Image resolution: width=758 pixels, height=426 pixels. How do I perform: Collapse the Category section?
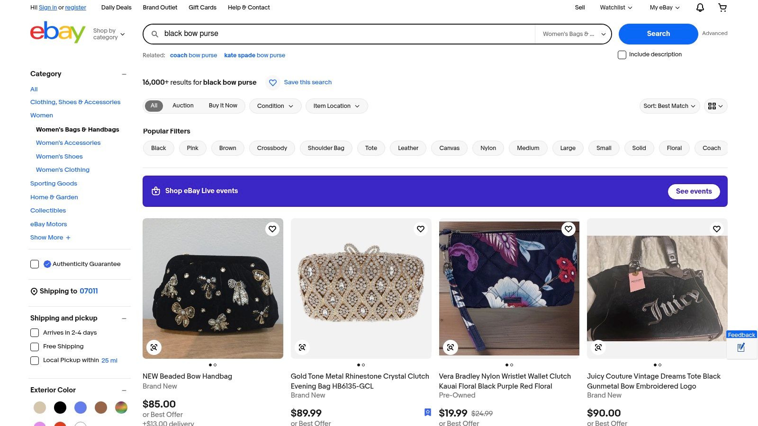pyautogui.click(x=124, y=74)
